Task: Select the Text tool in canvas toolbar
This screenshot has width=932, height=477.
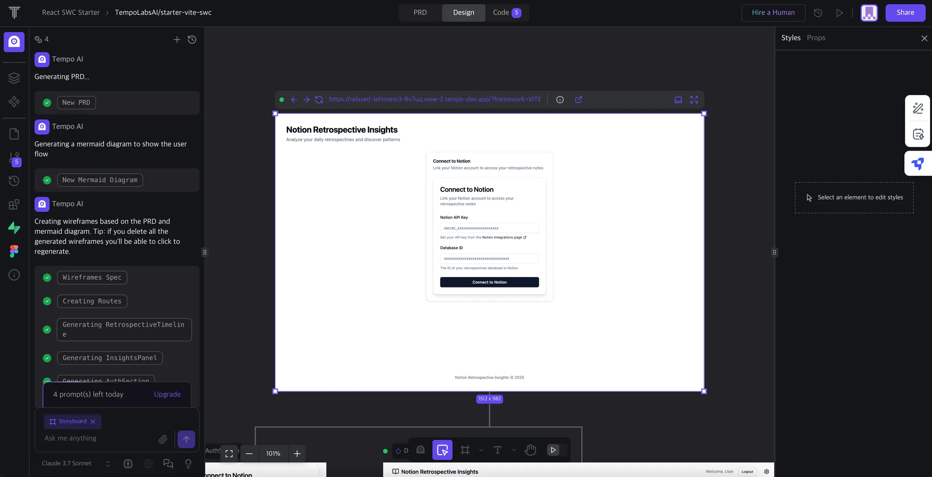Action: [x=497, y=450]
